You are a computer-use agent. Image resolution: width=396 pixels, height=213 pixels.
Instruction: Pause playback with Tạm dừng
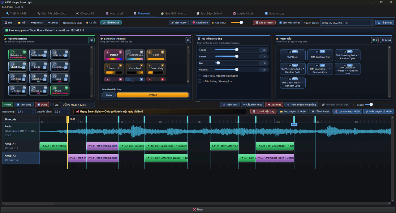[x=24, y=105]
